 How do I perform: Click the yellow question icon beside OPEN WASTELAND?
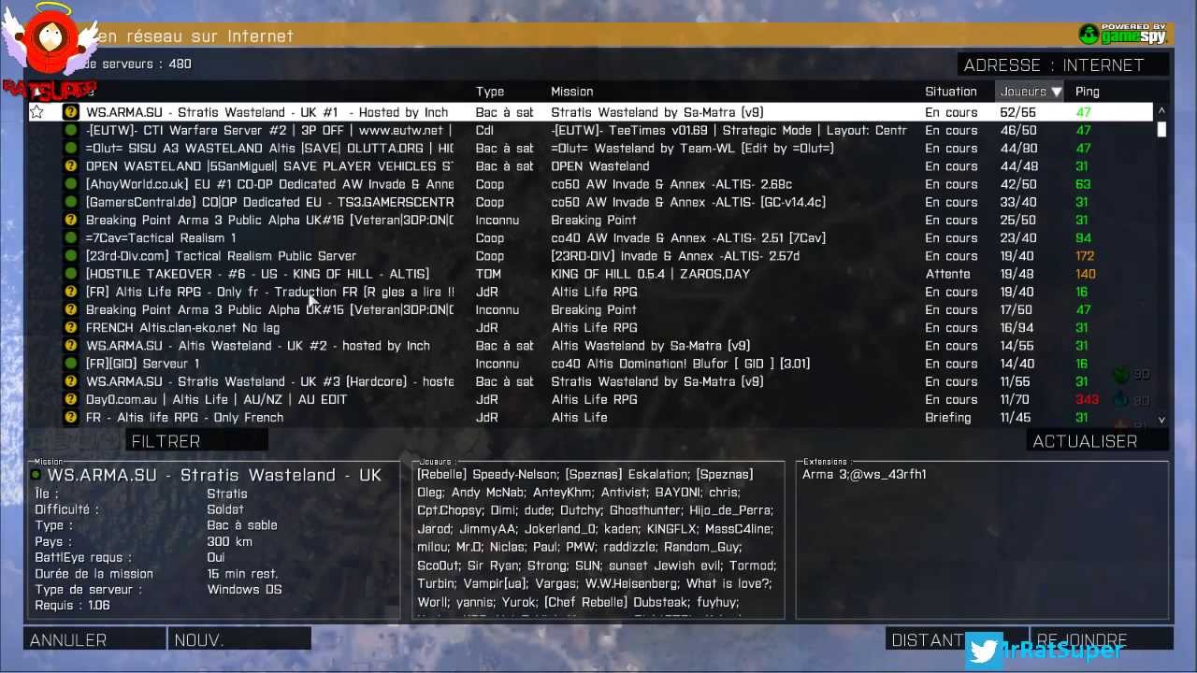pos(70,166)
